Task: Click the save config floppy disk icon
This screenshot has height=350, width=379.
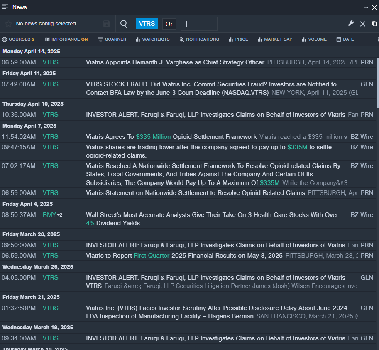Action: (107, 24)
